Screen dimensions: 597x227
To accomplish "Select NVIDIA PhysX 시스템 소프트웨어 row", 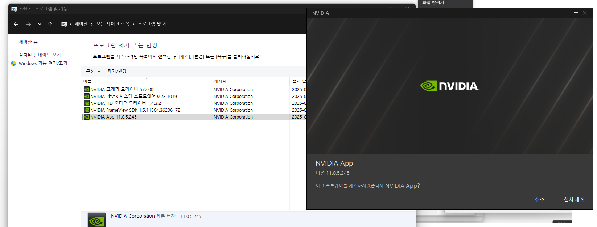I will pyautogui.click(x=194, y=96).
